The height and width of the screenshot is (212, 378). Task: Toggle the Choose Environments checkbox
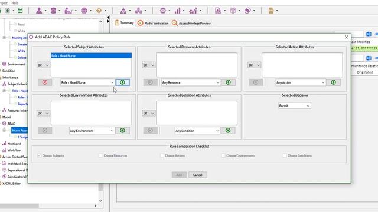(x=223, y=155)
